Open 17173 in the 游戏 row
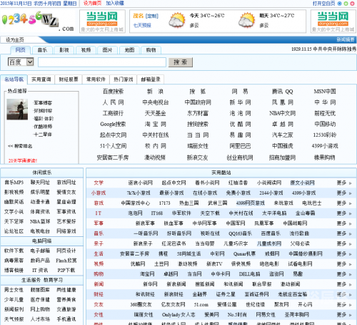357x325 pixels. [x=165, y=203]
